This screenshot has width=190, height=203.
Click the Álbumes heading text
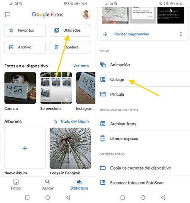(x=13, y=121)
